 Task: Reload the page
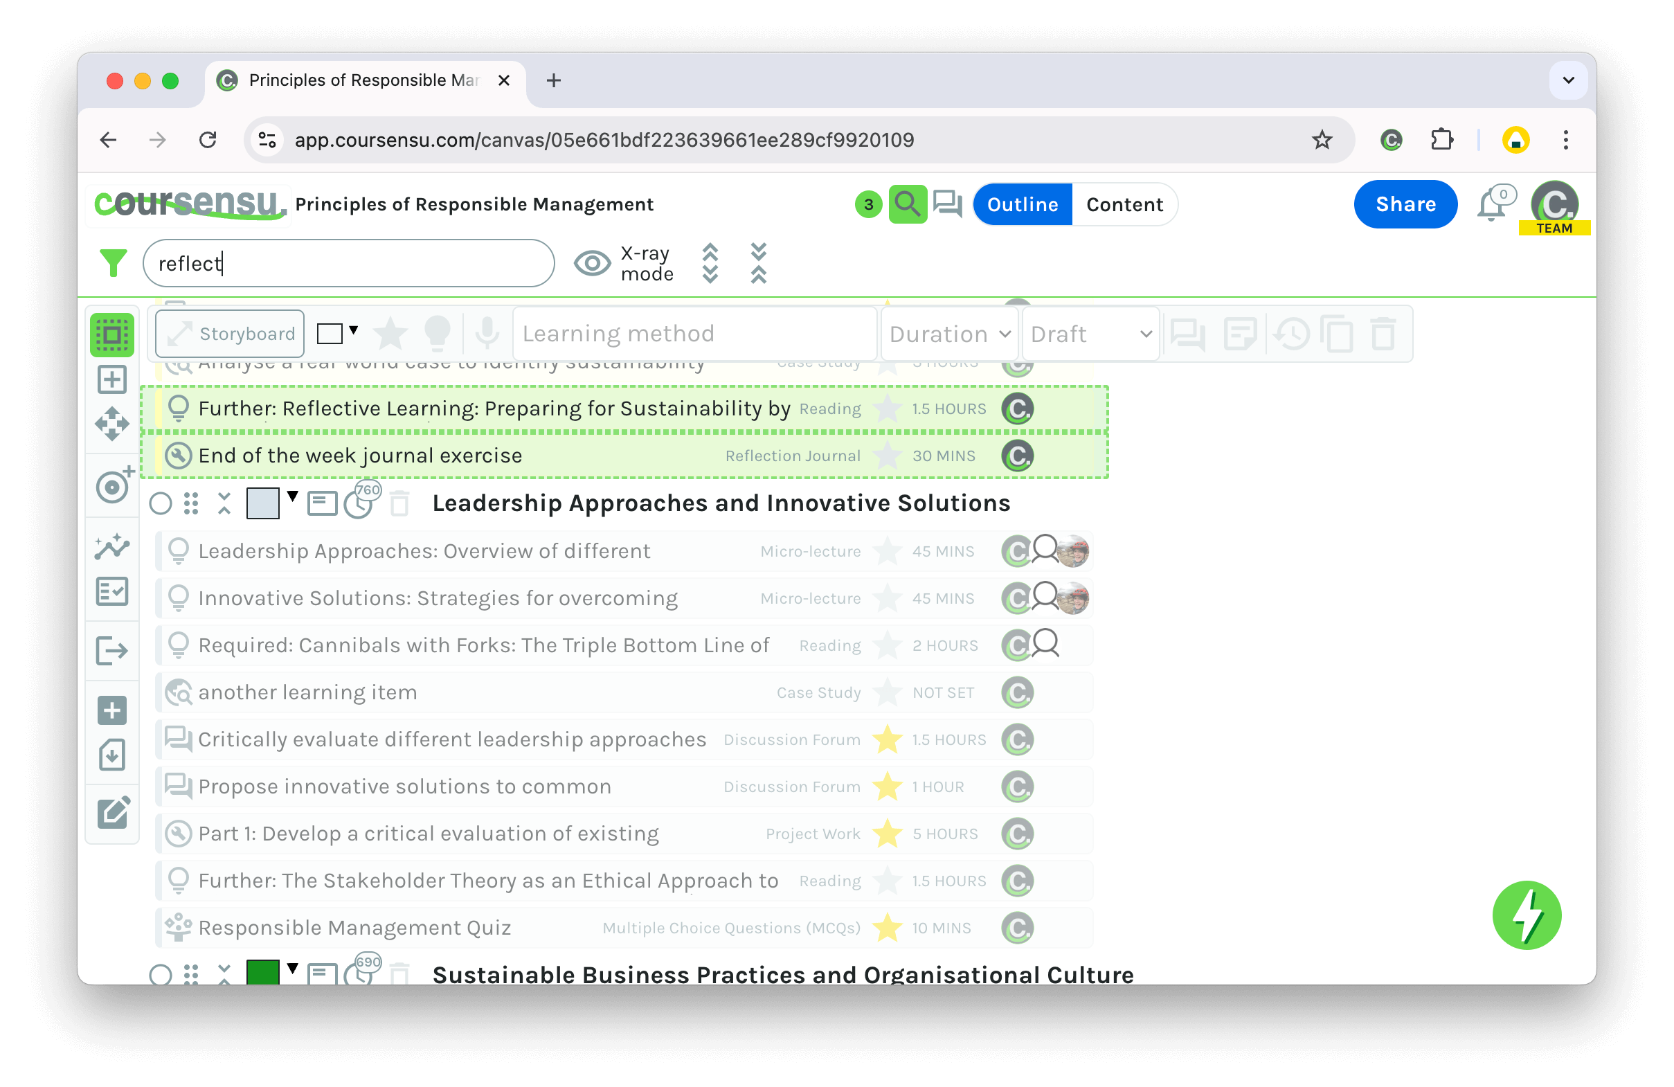pyautogui.click(x=208, y=140)
